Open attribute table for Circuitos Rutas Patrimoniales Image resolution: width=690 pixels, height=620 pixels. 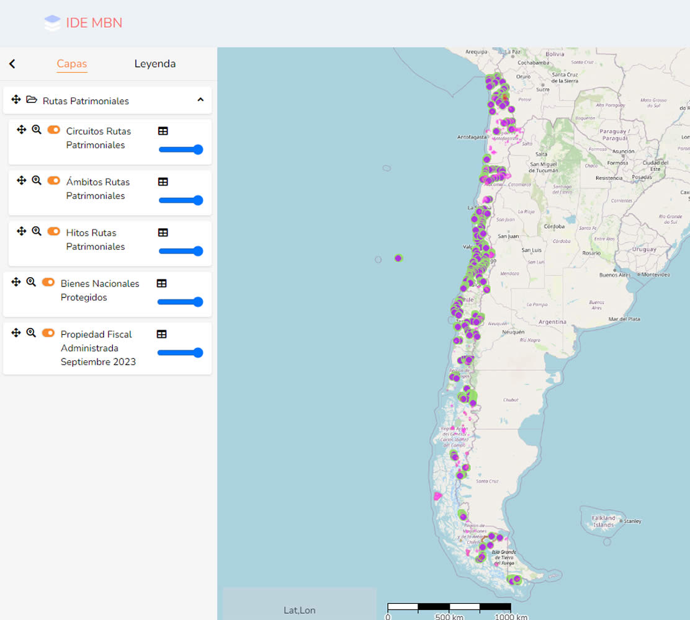pyautogui.click(x=163, y=131)
